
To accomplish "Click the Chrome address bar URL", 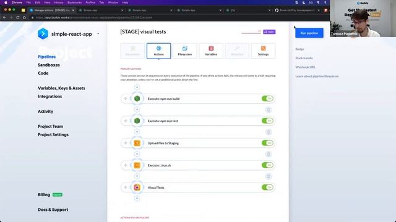I will tap(93, 17).
